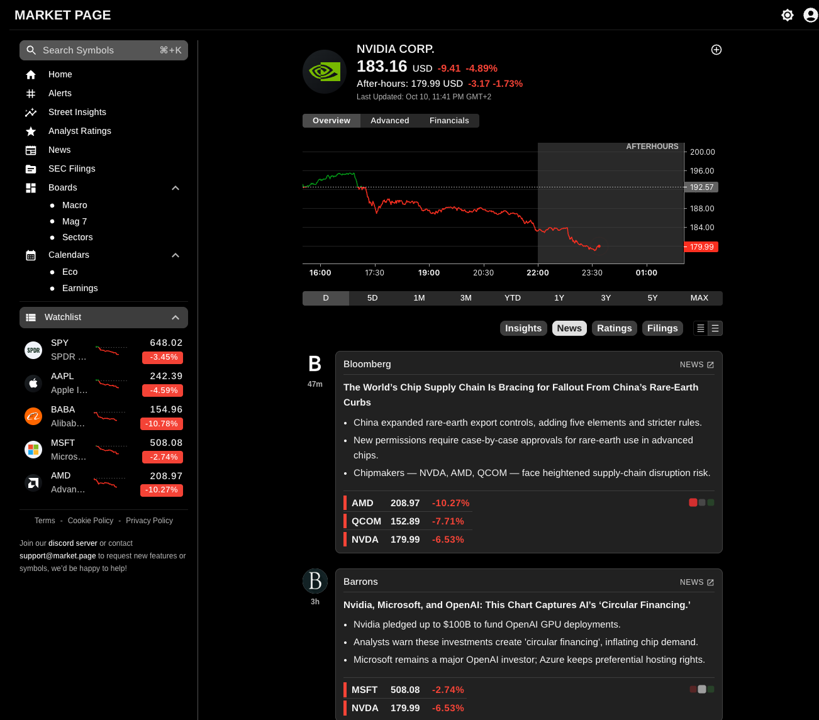819x720 pixels.
Task: Enable the Ratings filter for NVIDIA news
Action: click(614, 328)
